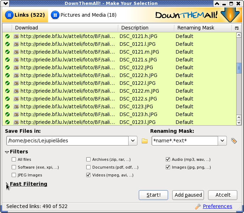Enable the Software (exe, xpi) filter
244x213 pixels.
[14, 167]
